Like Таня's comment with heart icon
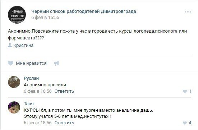The width and height of the screenshot is (198, 130). click(x=185, y=123)
